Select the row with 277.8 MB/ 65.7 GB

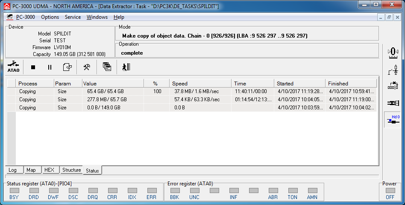click(x=192, y=100)
